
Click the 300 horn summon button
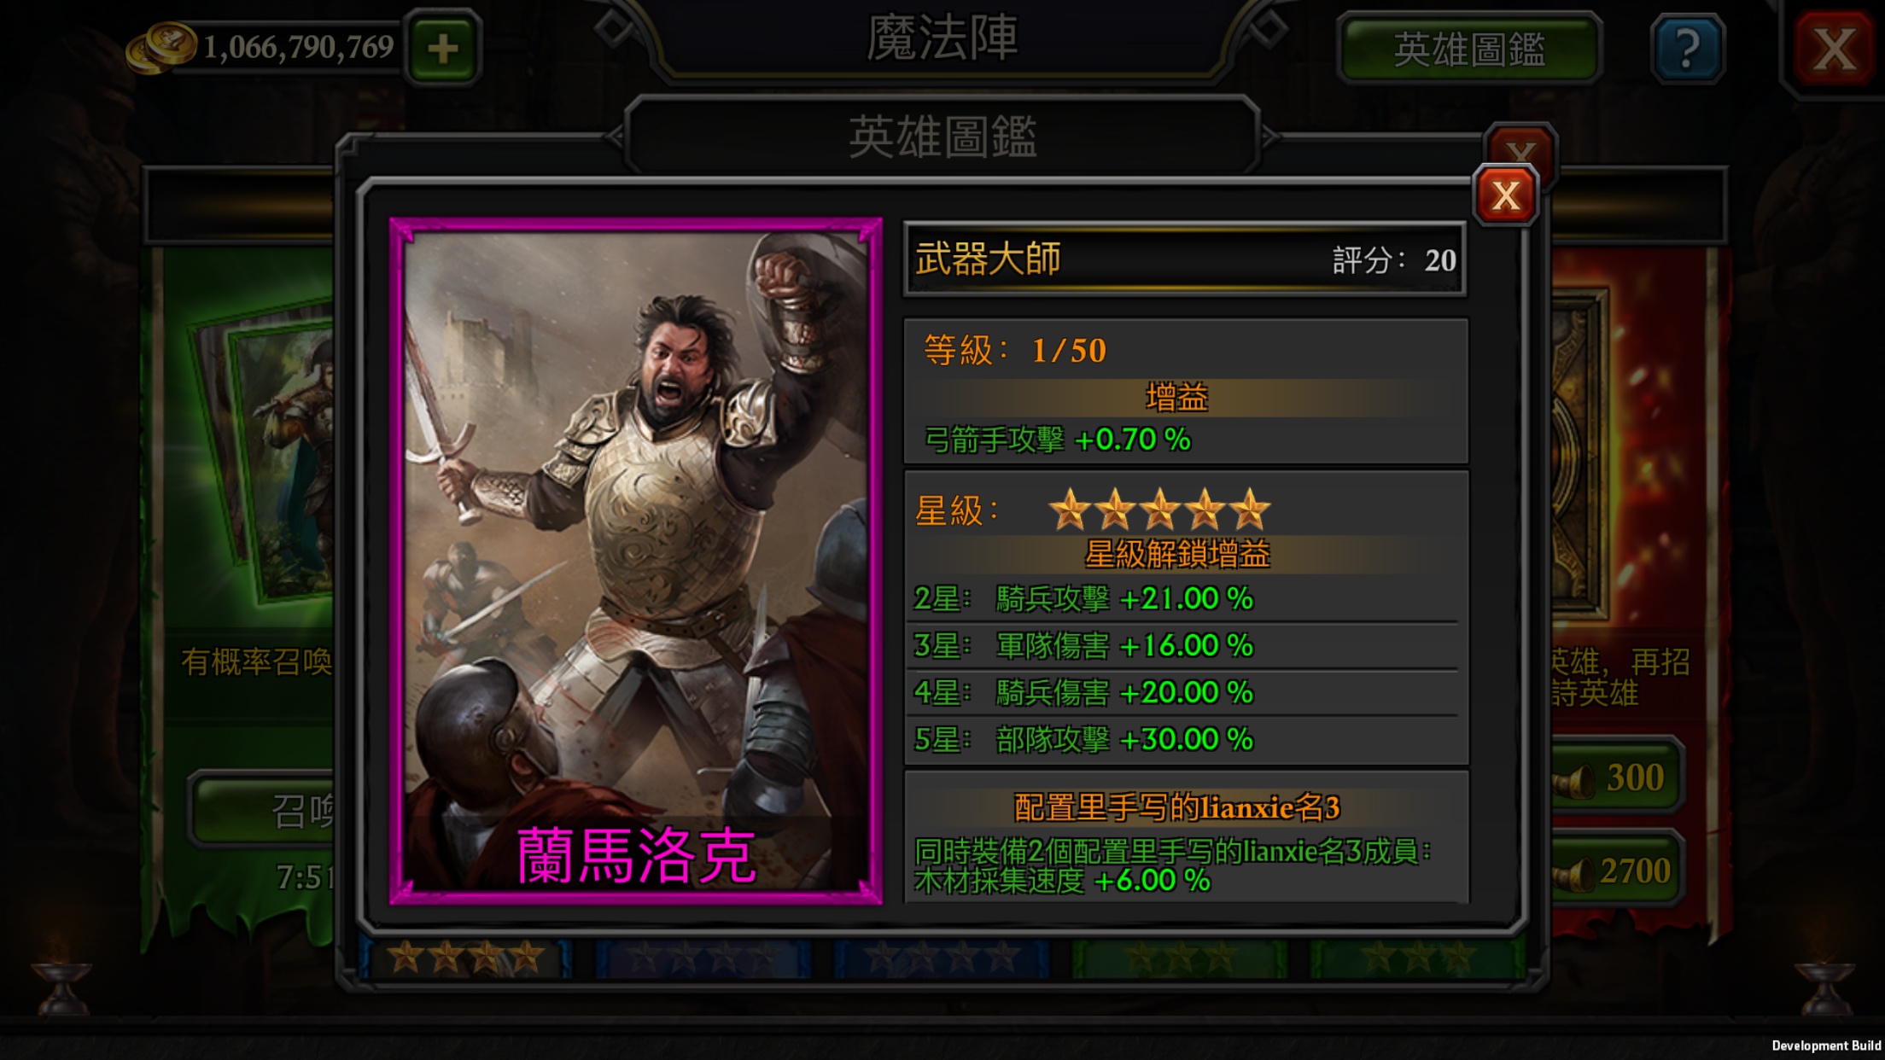pos(1616,777)
